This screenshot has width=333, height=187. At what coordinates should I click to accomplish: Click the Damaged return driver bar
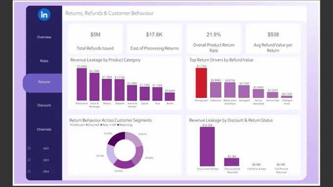tap(244, 91)
